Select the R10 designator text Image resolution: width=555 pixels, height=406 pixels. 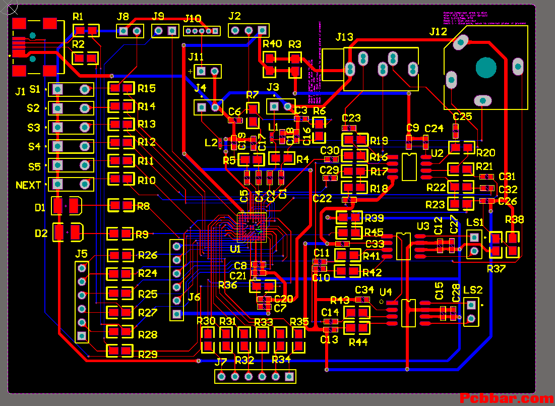pos(147,181)
